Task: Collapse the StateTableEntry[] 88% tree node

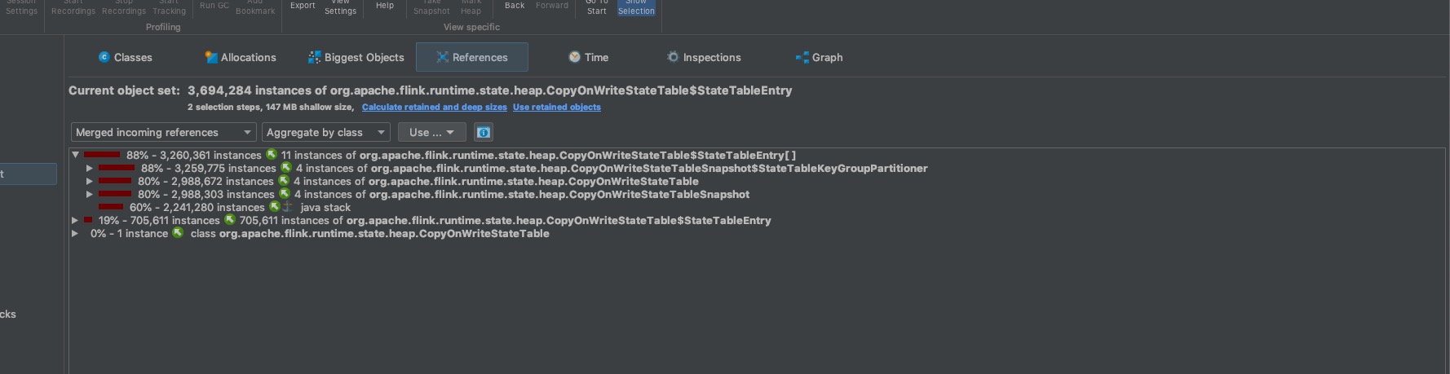Action: pos(75,155)
